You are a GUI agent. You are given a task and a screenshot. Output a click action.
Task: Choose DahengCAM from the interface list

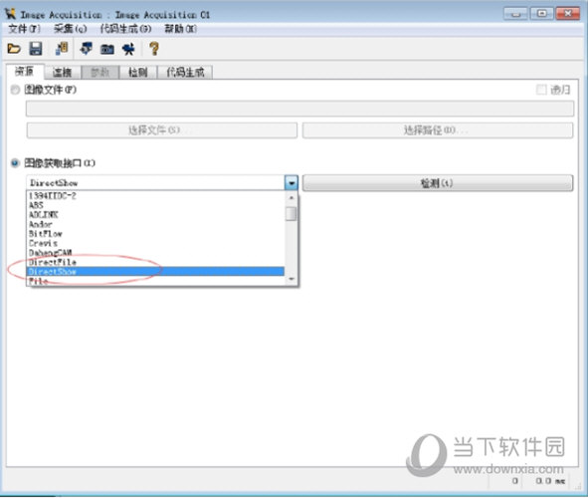coord(155,253)
